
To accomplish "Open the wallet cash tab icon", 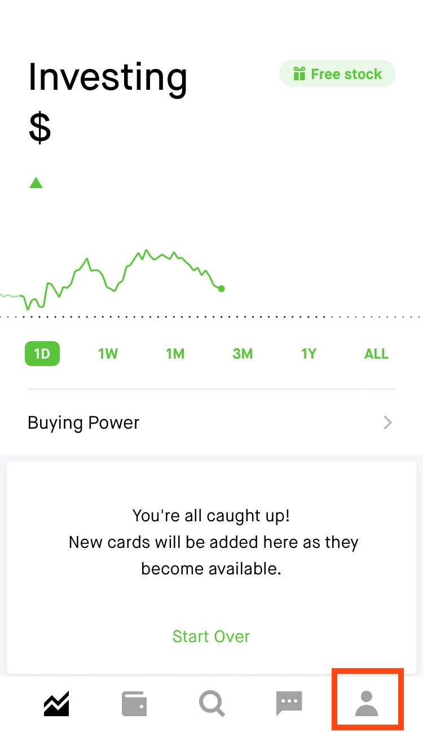I will tap(134, 704).
